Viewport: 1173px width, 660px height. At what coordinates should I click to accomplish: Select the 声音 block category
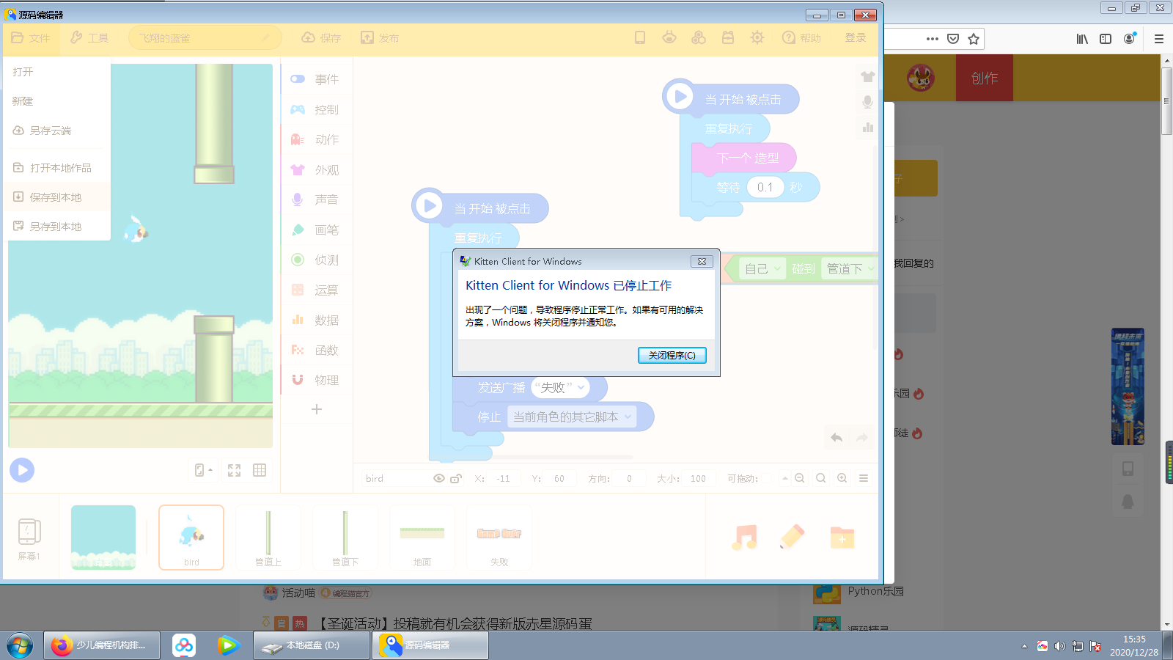coord(317,199)
